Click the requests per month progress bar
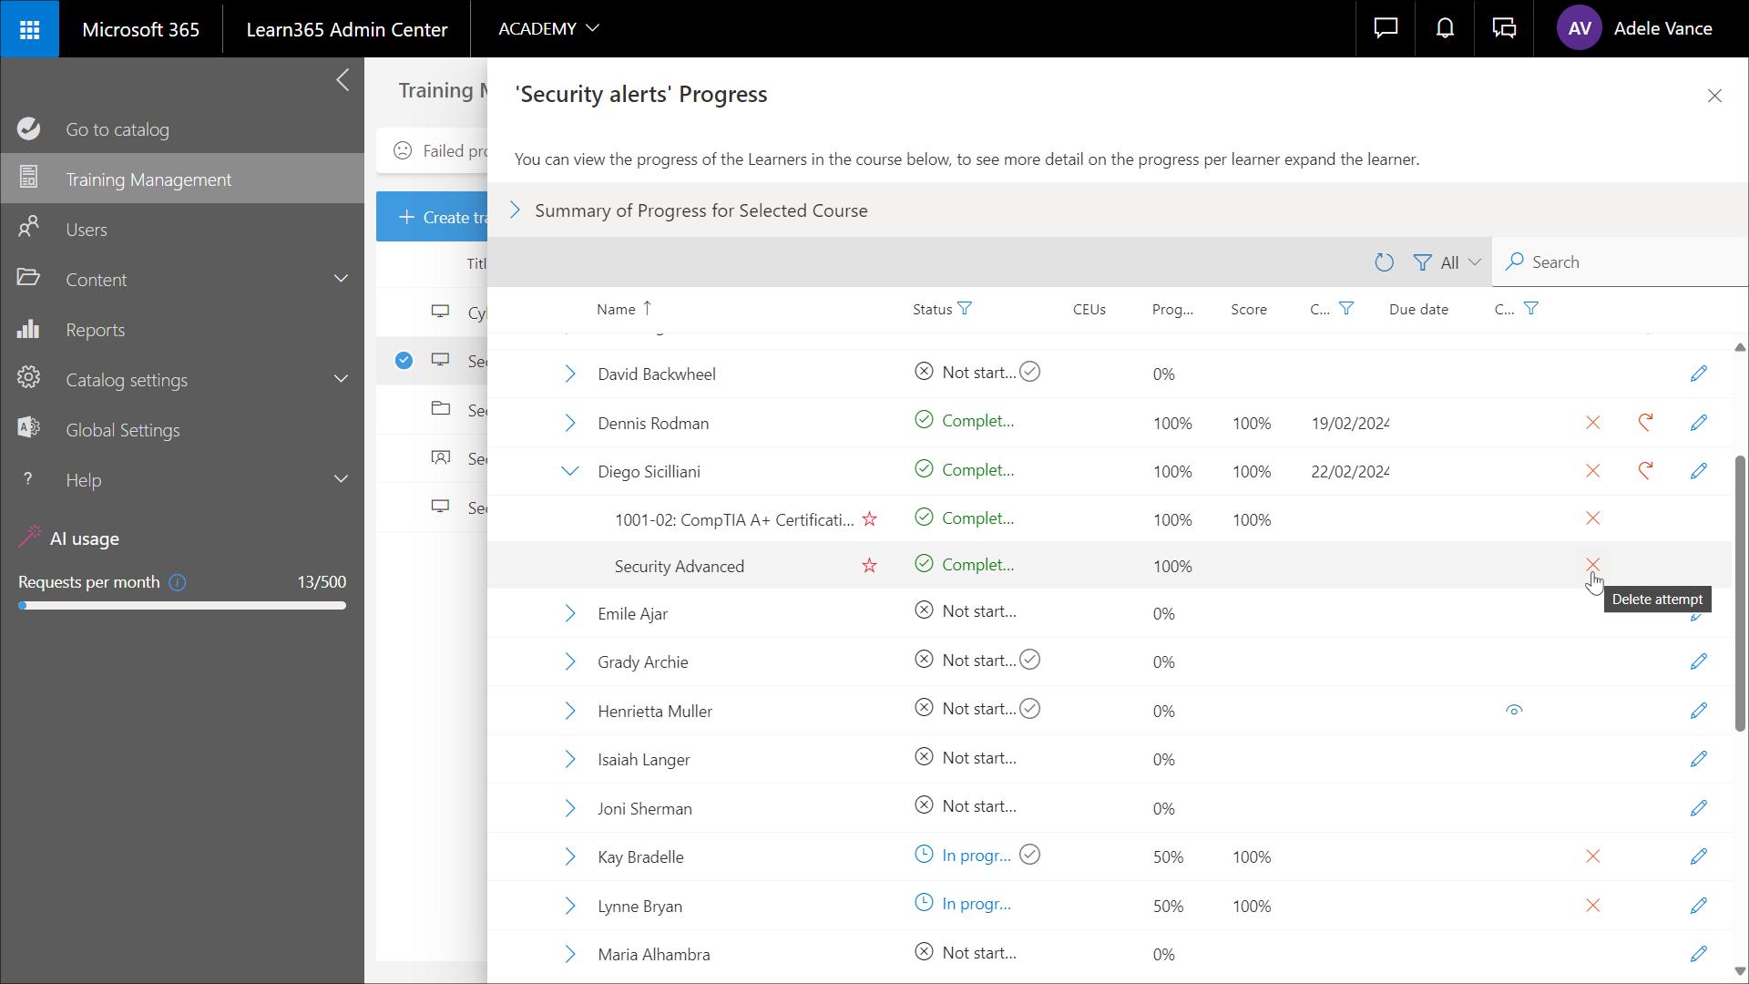1749x984 pixels. coord(182,606)
